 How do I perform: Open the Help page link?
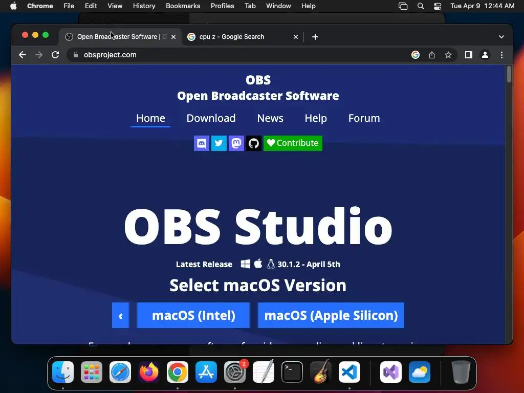click(x=316, y=118)
